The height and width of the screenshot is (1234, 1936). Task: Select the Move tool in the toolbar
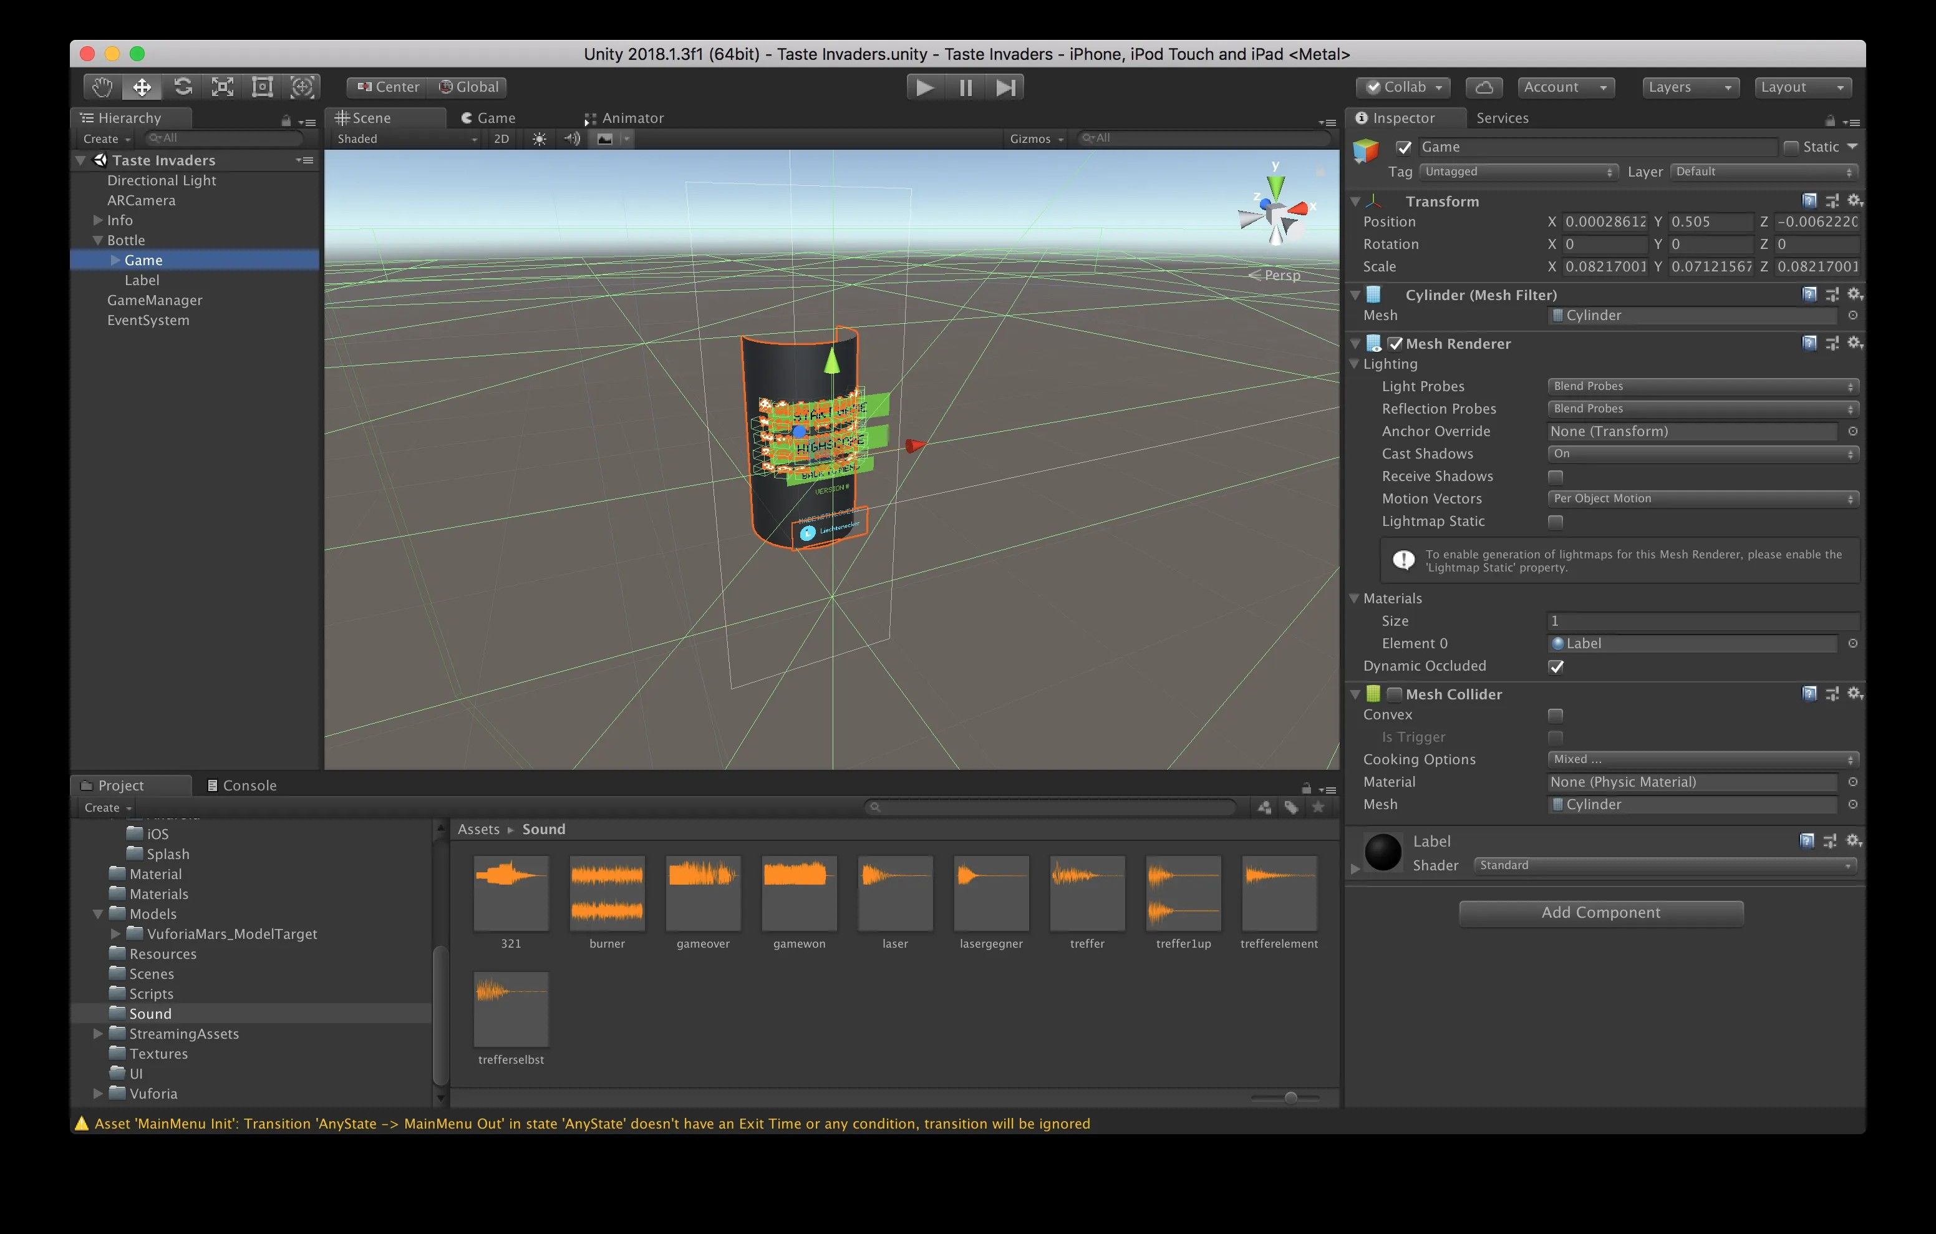point(142,86)
